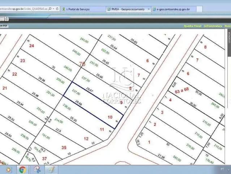Click the 16,2 dimension label
The width and height of the screenshot is (231, 174).
tap(43, 150)
